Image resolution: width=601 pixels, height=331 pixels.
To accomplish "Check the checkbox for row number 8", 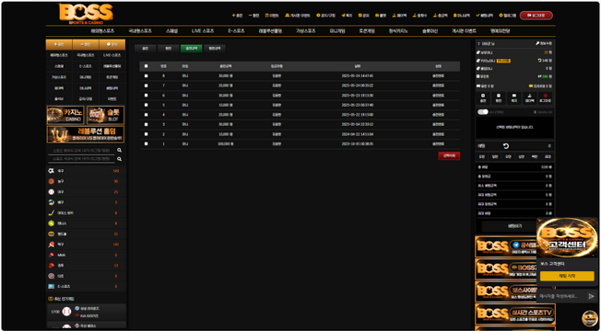I will (x=146, y=75).
